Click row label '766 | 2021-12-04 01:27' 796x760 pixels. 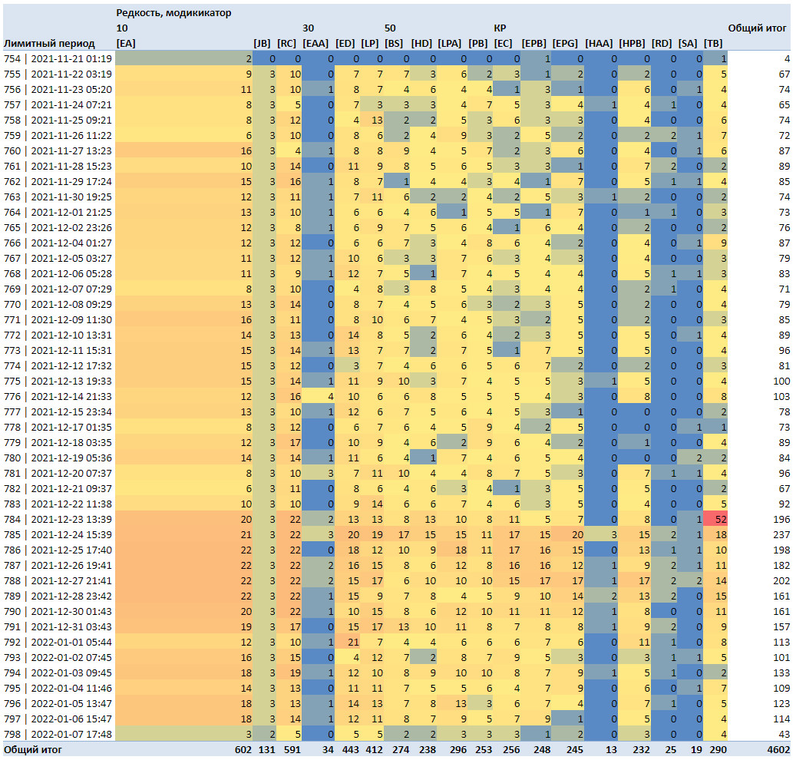pos(58,243)
